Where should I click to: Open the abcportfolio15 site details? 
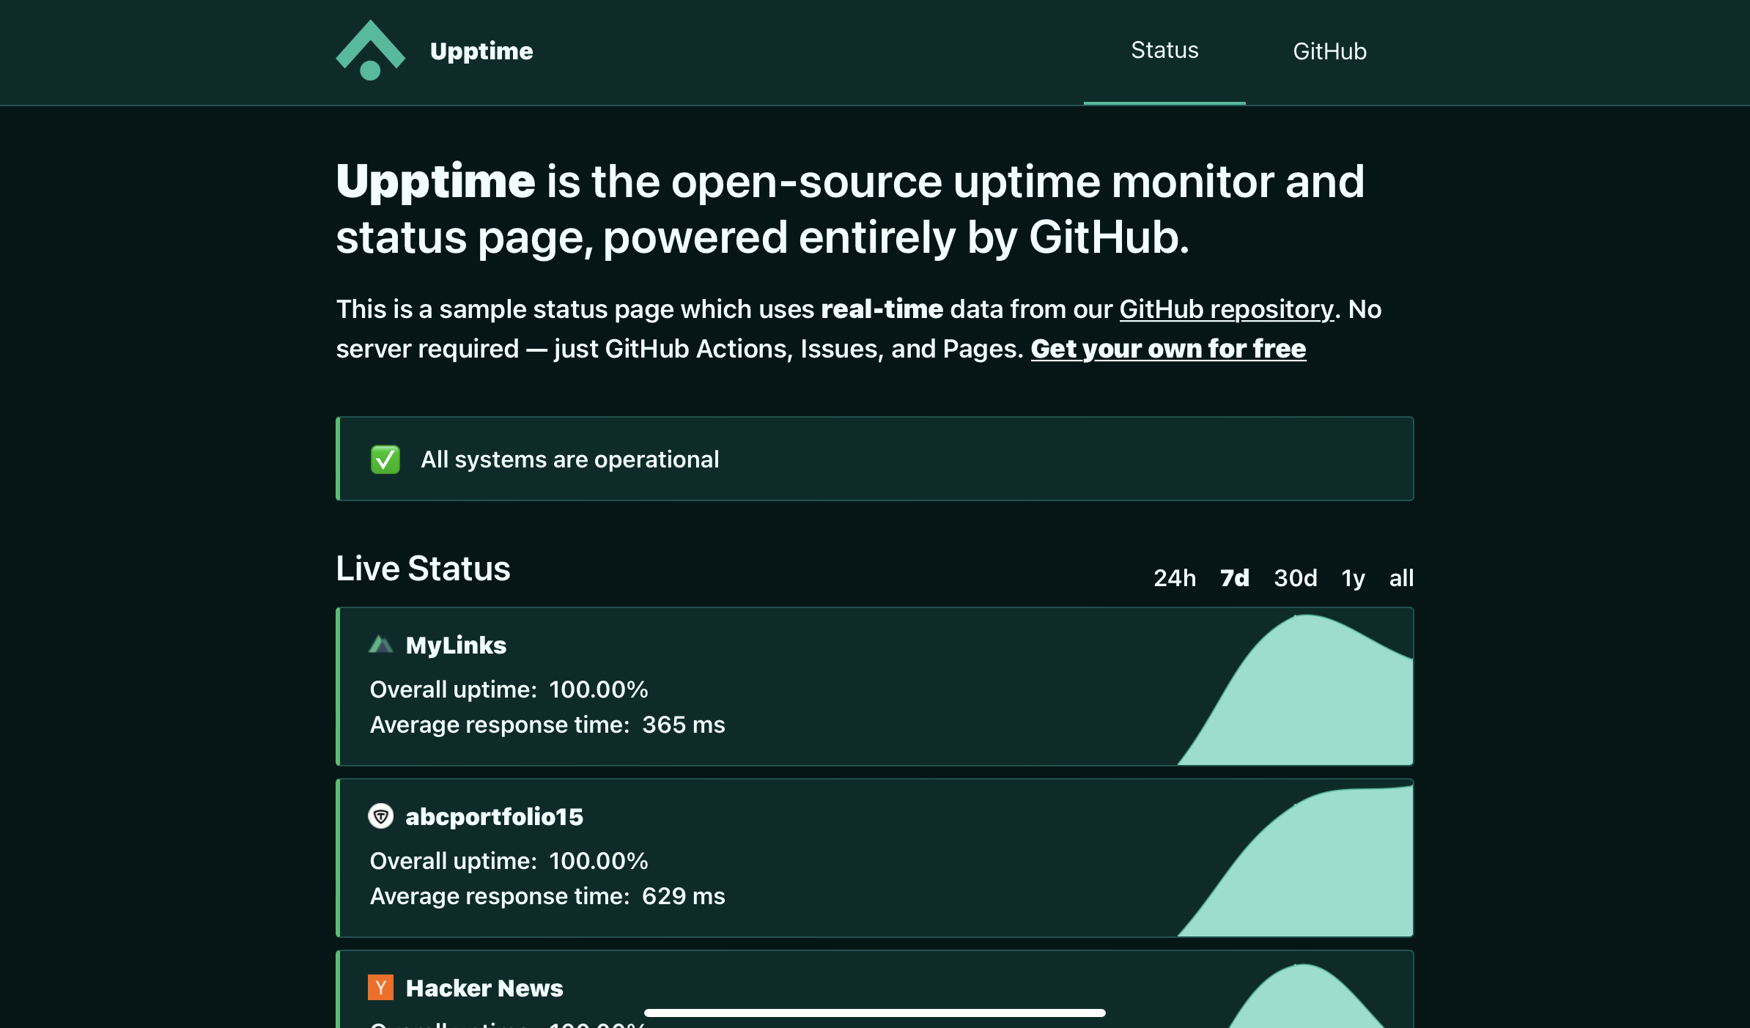pyautogui.click(x=494, y=816)
